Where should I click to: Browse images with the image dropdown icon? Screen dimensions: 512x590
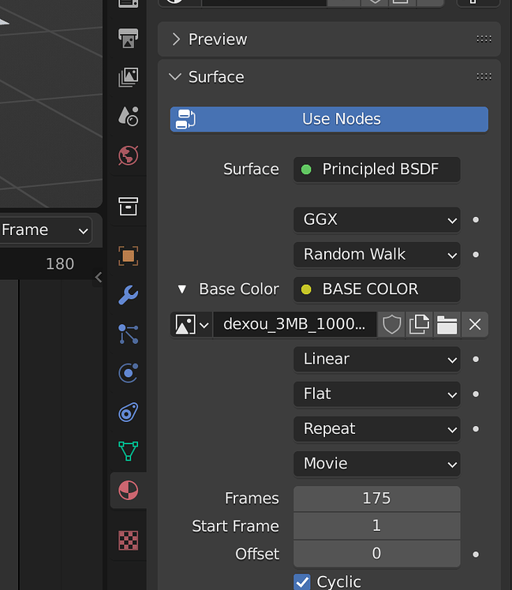pos(192,324)
